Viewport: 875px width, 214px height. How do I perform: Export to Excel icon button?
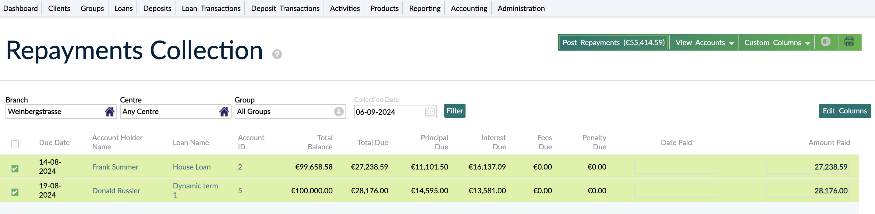point(826,42)
